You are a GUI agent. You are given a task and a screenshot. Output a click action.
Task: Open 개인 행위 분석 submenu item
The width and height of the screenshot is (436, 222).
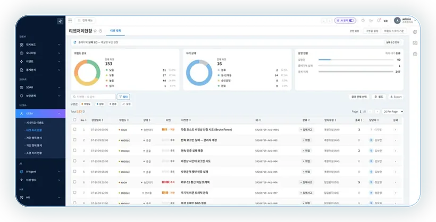[34, 138]
